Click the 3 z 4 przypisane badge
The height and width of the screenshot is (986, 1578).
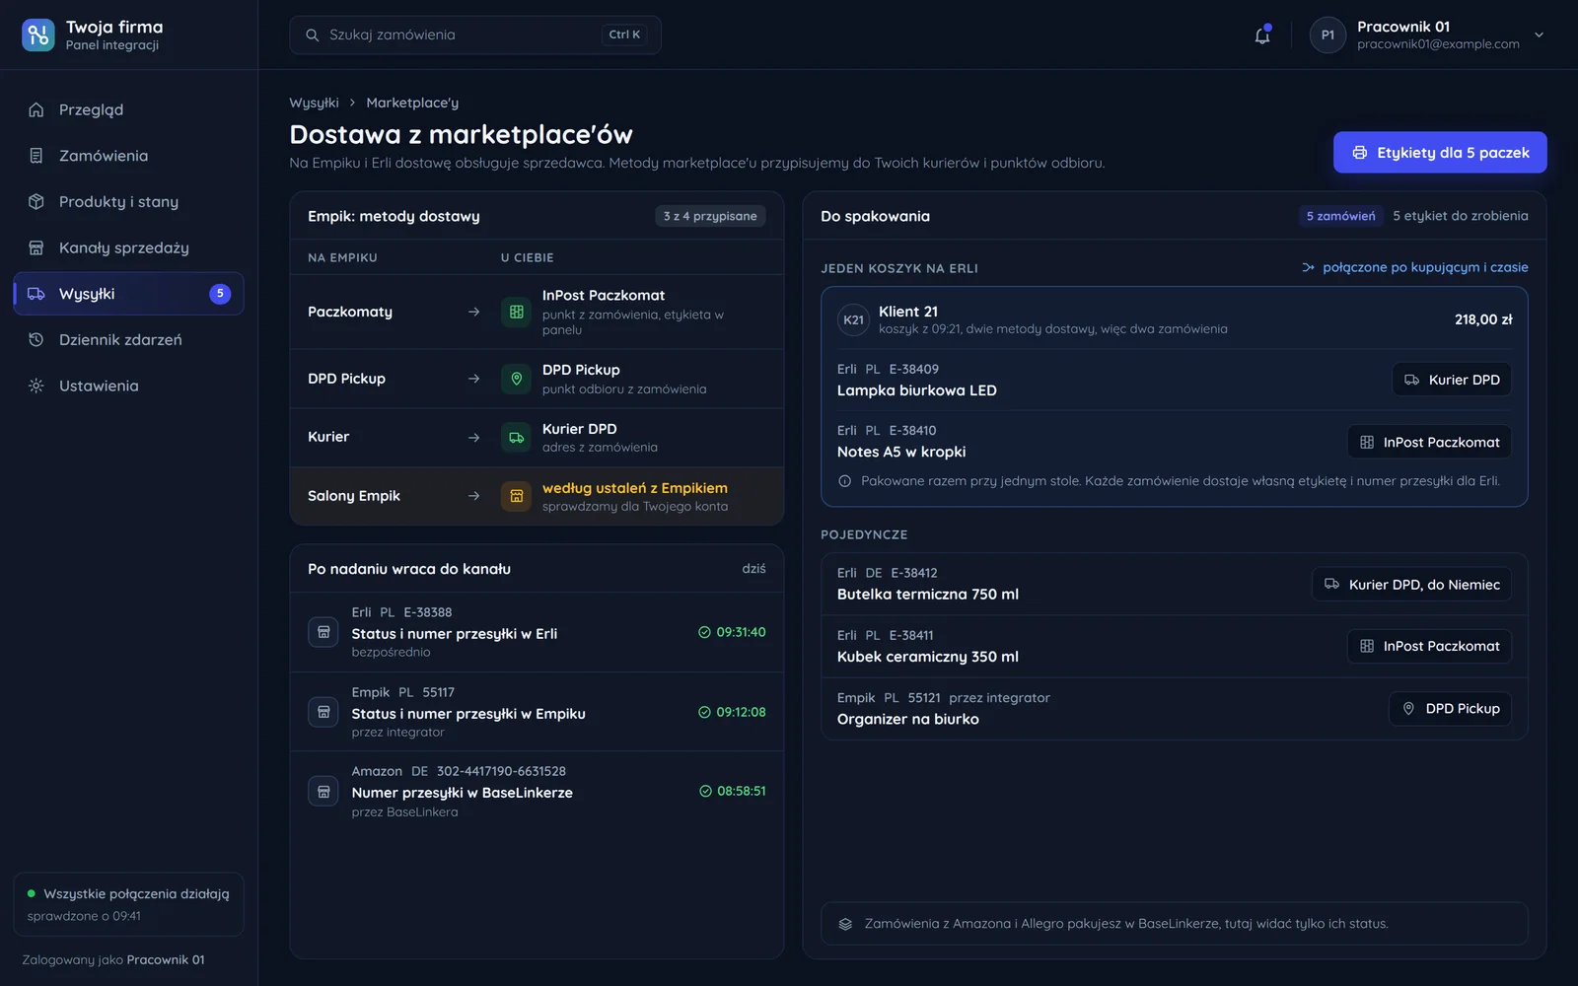(x=710, y=216)
